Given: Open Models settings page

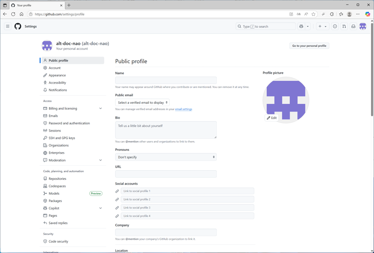Looking at the screenshot, I should tap(73, 193).
